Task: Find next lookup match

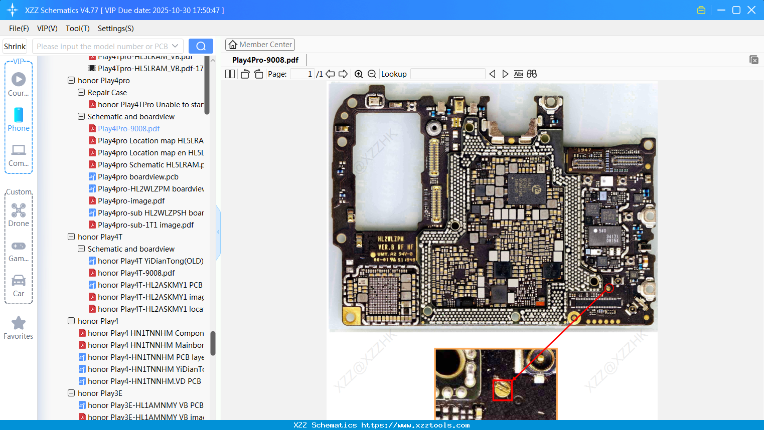Action: (x=505, y=74)
